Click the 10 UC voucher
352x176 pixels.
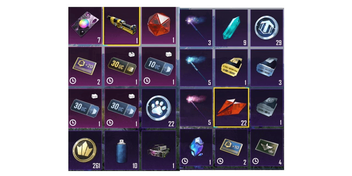[159, 66]
